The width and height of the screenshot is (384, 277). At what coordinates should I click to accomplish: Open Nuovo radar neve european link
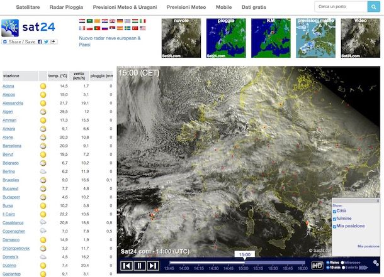coord(110,38)
